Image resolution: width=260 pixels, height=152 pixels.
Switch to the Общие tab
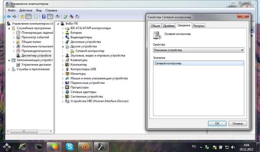pos(156,26)
